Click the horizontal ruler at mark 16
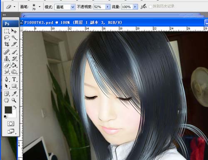 104,29
